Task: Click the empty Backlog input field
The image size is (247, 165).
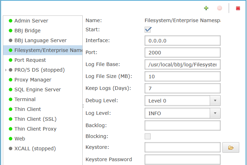Action: click(x=182, y=125)
